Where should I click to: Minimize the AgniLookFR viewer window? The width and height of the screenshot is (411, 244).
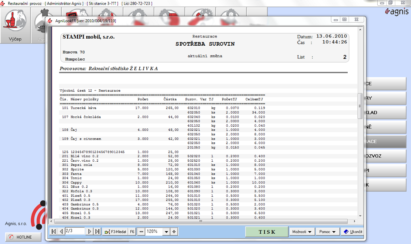coord(335,19)
